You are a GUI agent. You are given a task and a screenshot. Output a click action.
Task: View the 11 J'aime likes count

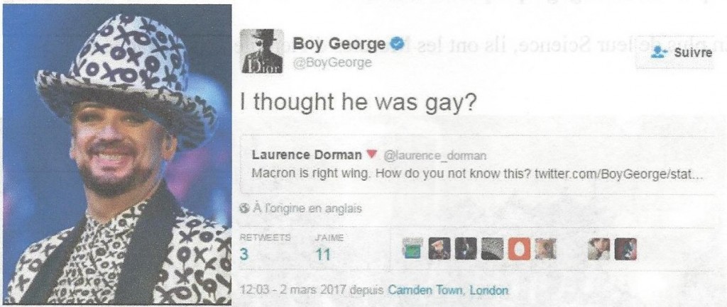[322, 255]
